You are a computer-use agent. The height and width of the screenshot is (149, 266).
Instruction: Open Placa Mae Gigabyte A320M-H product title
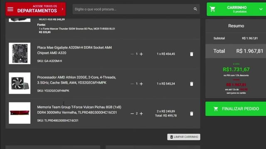74,50
